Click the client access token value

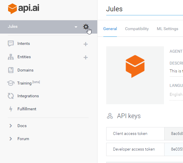coord(174,134)
